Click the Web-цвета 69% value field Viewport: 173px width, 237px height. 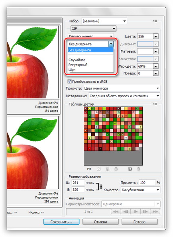point(145,66)
